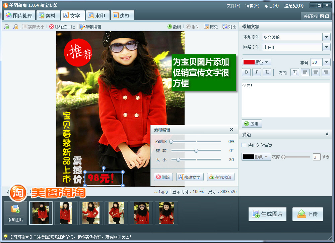335x243 pixels.
Task: Toggle italic text formatting
Action: coord(257,72)
